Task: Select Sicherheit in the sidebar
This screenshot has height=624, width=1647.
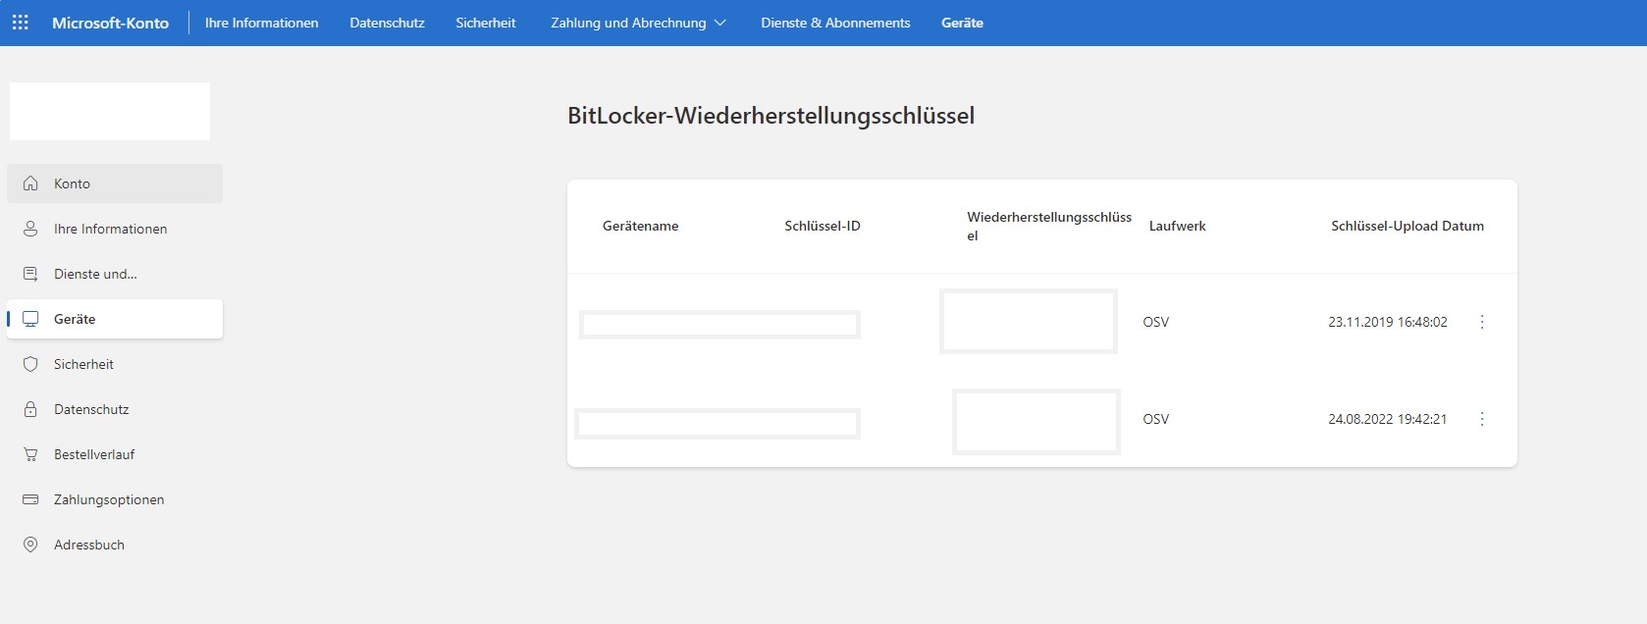Action: pyautogui.click(x=115, y=364)
